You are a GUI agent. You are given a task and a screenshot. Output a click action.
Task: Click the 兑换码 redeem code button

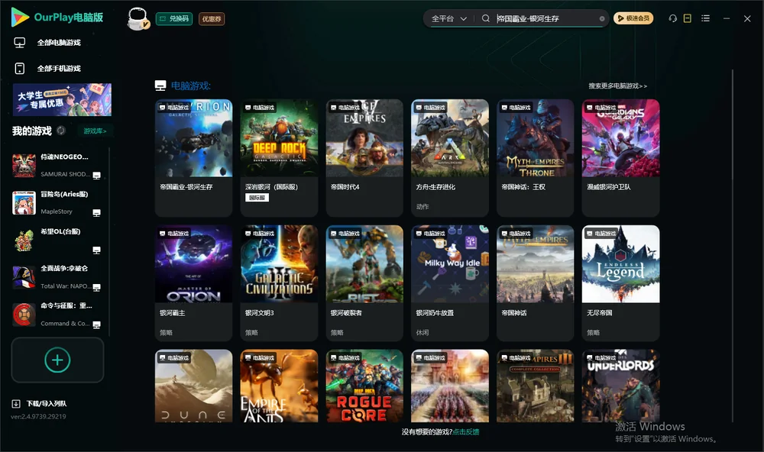[174, 18]
